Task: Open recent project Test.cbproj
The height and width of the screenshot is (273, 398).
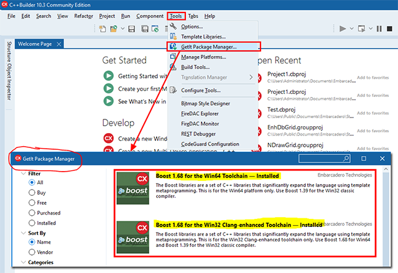Action: click(x=281, y=109)
